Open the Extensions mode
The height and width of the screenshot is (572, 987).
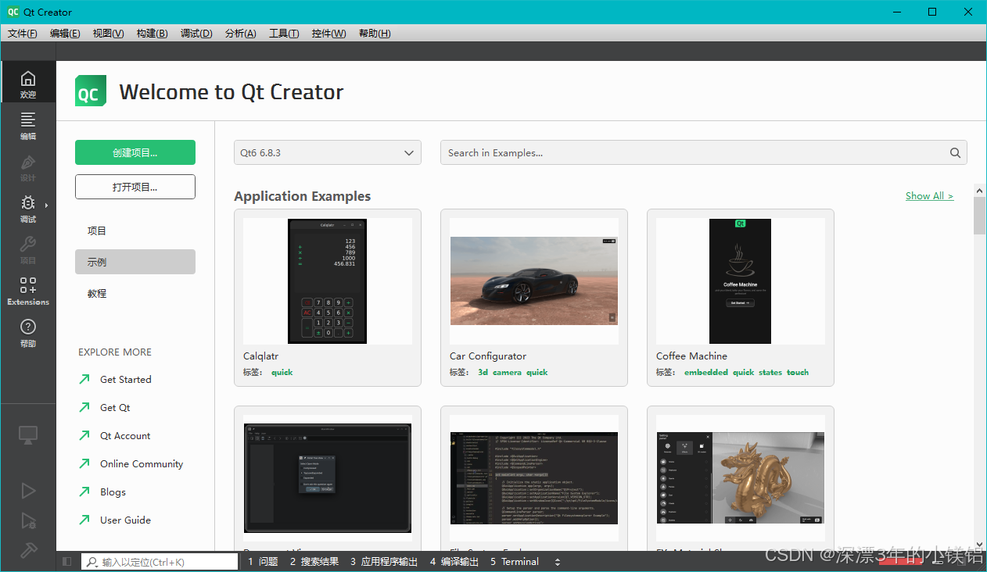28,290
